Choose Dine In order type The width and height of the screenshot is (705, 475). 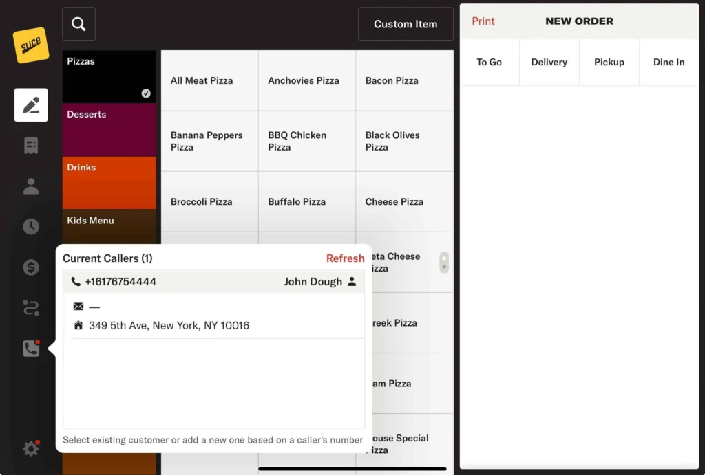point(669,62)
